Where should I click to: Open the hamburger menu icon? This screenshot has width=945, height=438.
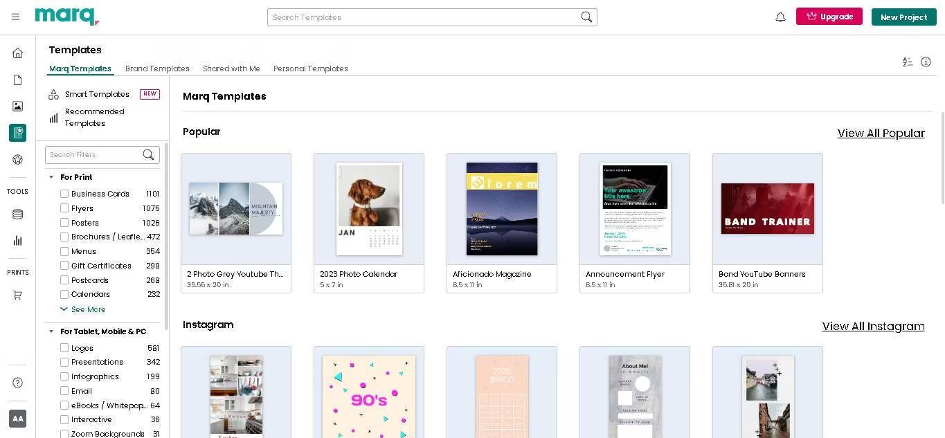(15, 17)
